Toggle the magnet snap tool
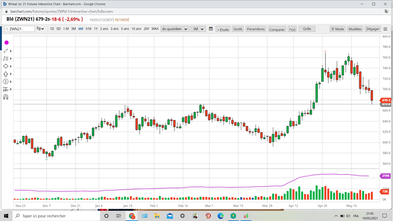The image size is (393, 221). tap(6, 97)
